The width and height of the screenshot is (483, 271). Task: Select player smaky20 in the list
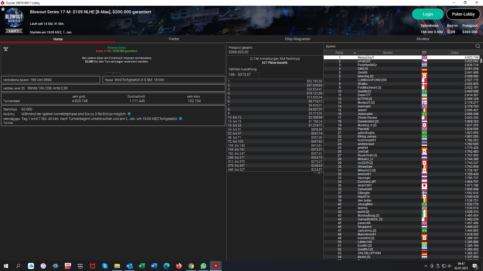tap(364, 61)
